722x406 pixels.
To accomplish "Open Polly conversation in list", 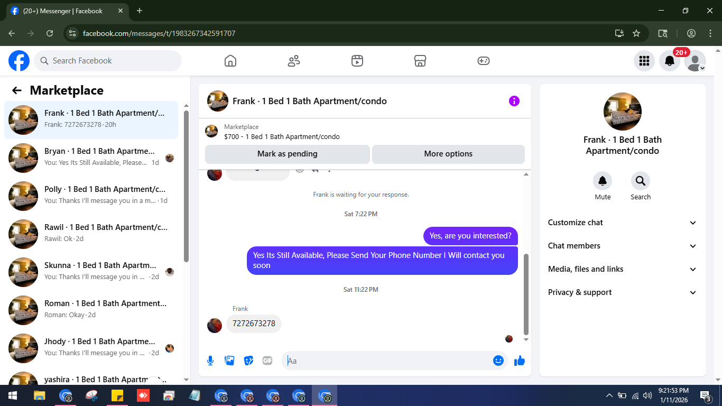I will [91, 196].
